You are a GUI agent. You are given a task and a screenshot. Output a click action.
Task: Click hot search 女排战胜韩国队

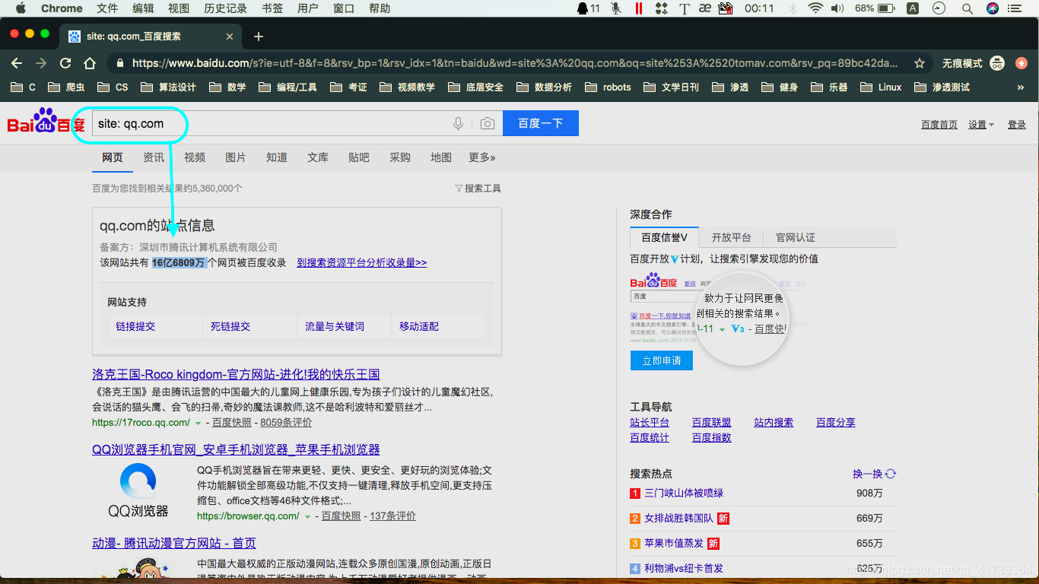coord(679,518)
